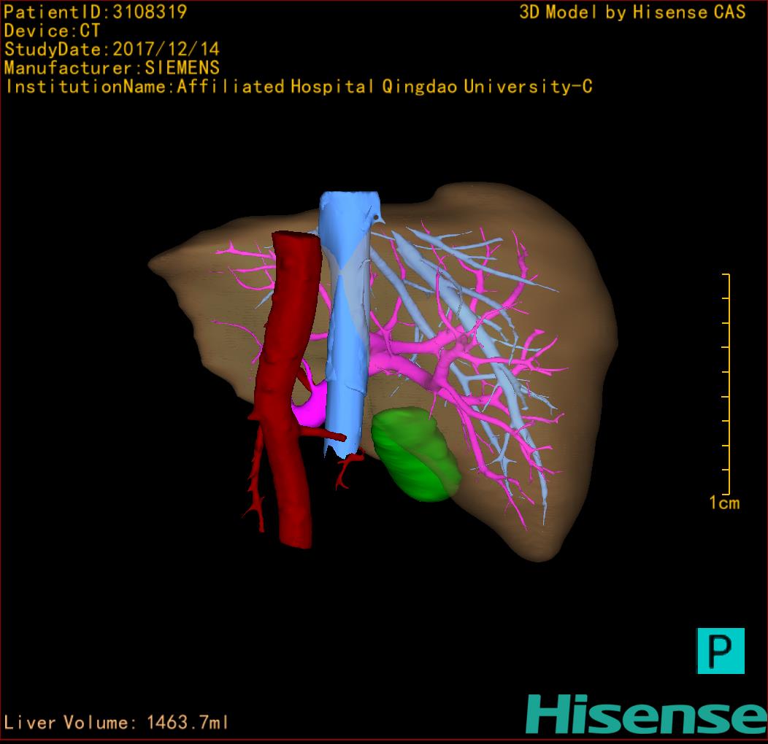The width and height of the screenshot is (768, 744).
Task: Select the blue inferior vena cava
Action: (x=347, y=323)
